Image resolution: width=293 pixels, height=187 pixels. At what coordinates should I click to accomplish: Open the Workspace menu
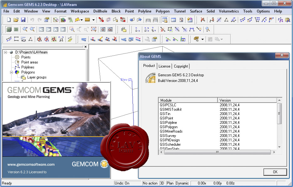80,11
